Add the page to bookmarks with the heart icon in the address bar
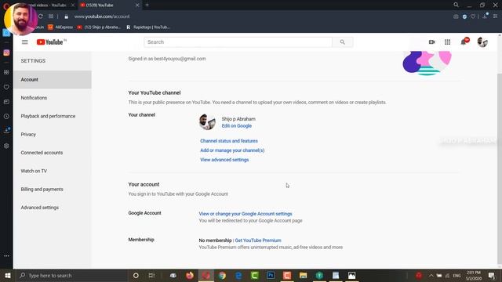 (x=473, y=16)
